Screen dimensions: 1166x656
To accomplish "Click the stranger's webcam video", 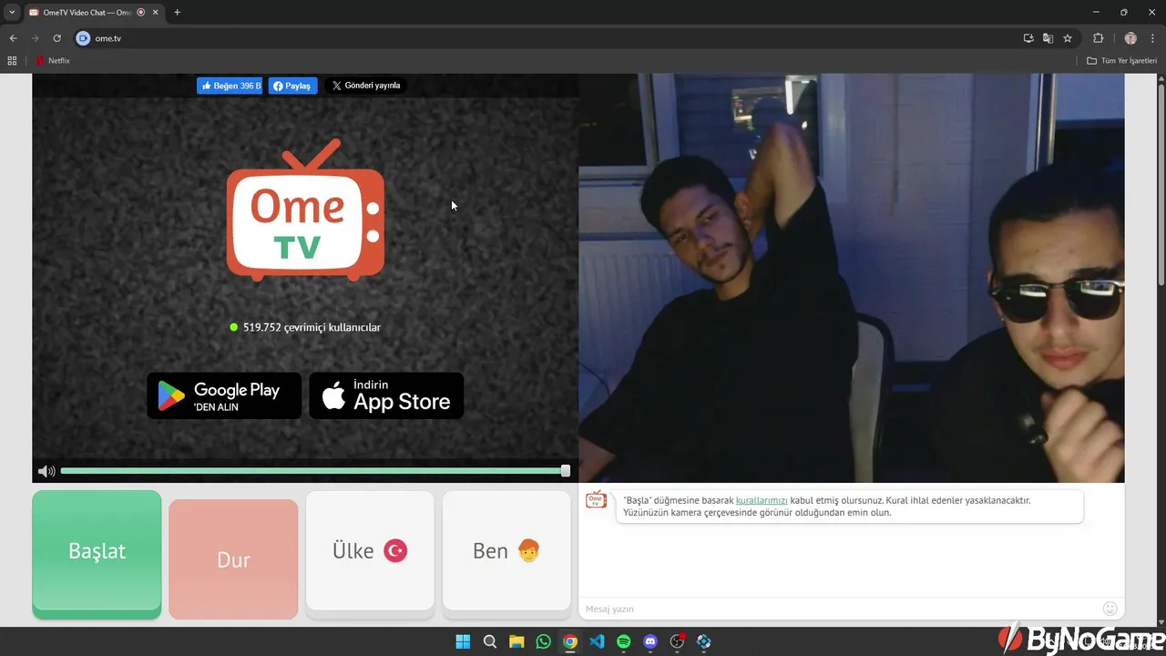I will pos(851,278).
